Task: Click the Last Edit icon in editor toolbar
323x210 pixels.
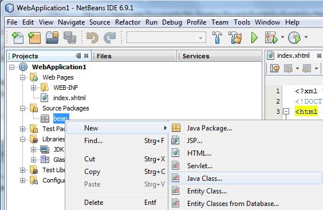Action: click(x=275, y=68)
